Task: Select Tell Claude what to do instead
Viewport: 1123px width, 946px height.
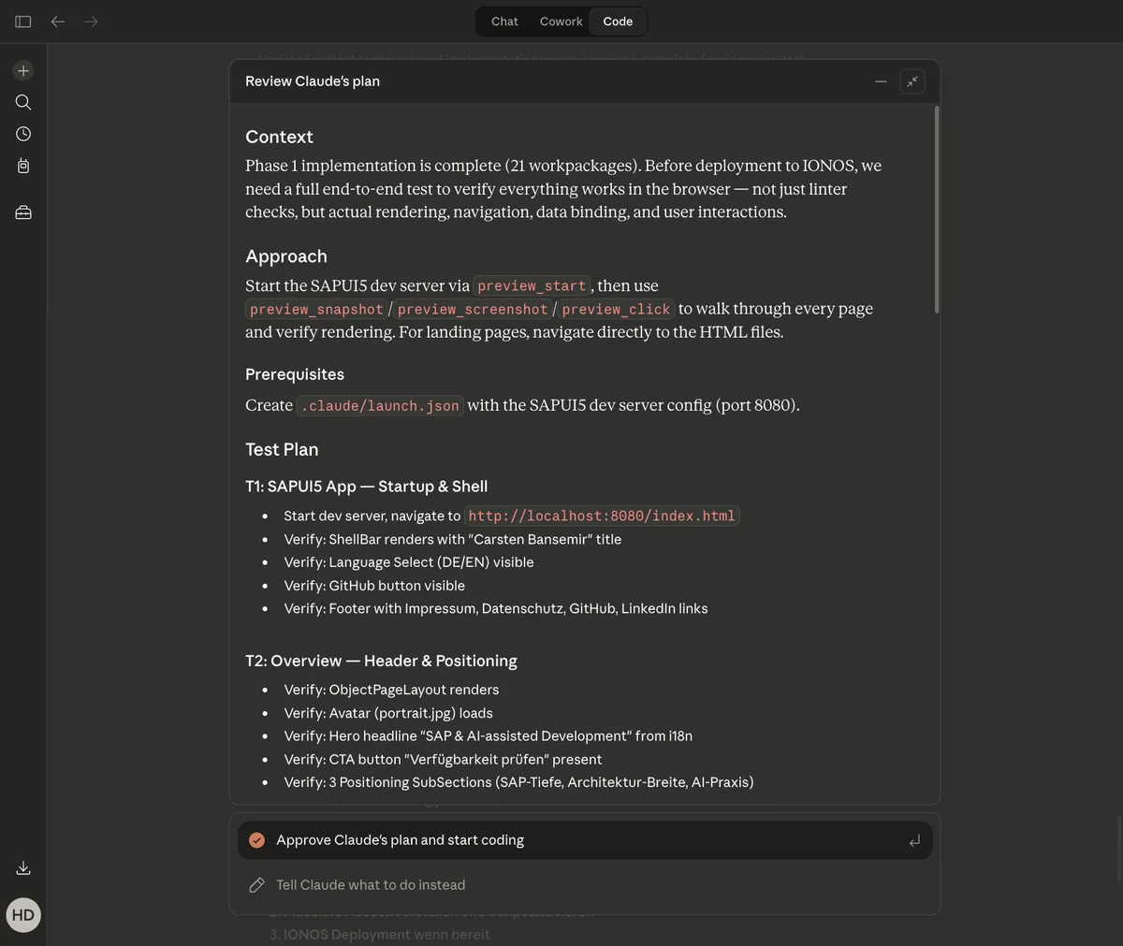Action: tap(584, 885)
